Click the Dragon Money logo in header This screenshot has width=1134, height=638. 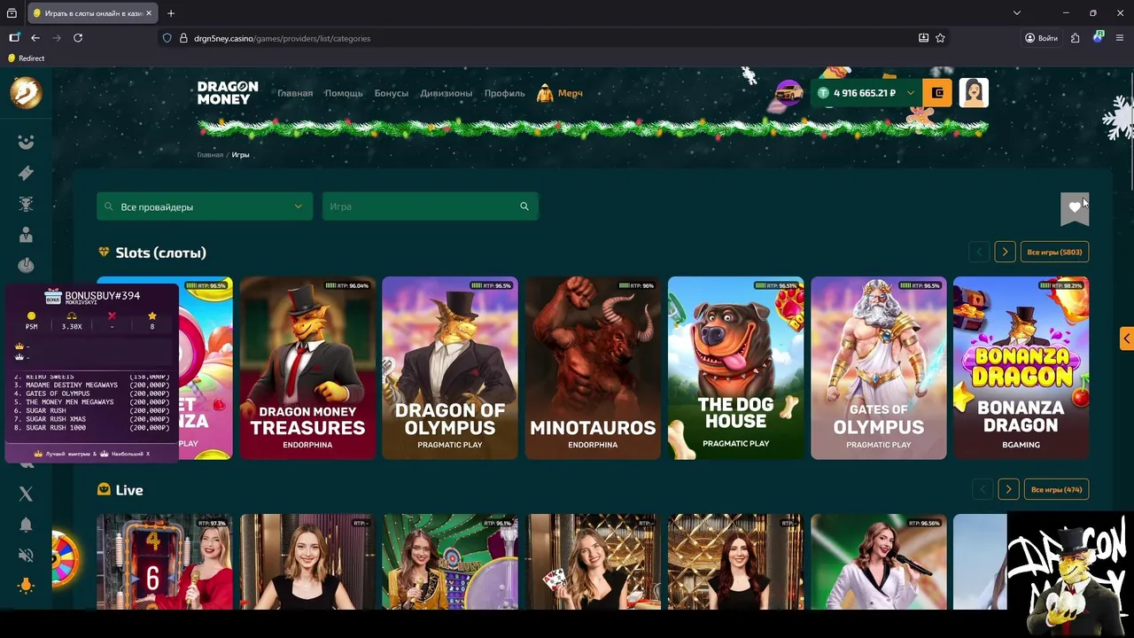[228, 93]
